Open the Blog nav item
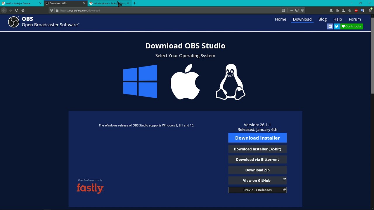This screenshot has width=374, height=210. (323, 19)
